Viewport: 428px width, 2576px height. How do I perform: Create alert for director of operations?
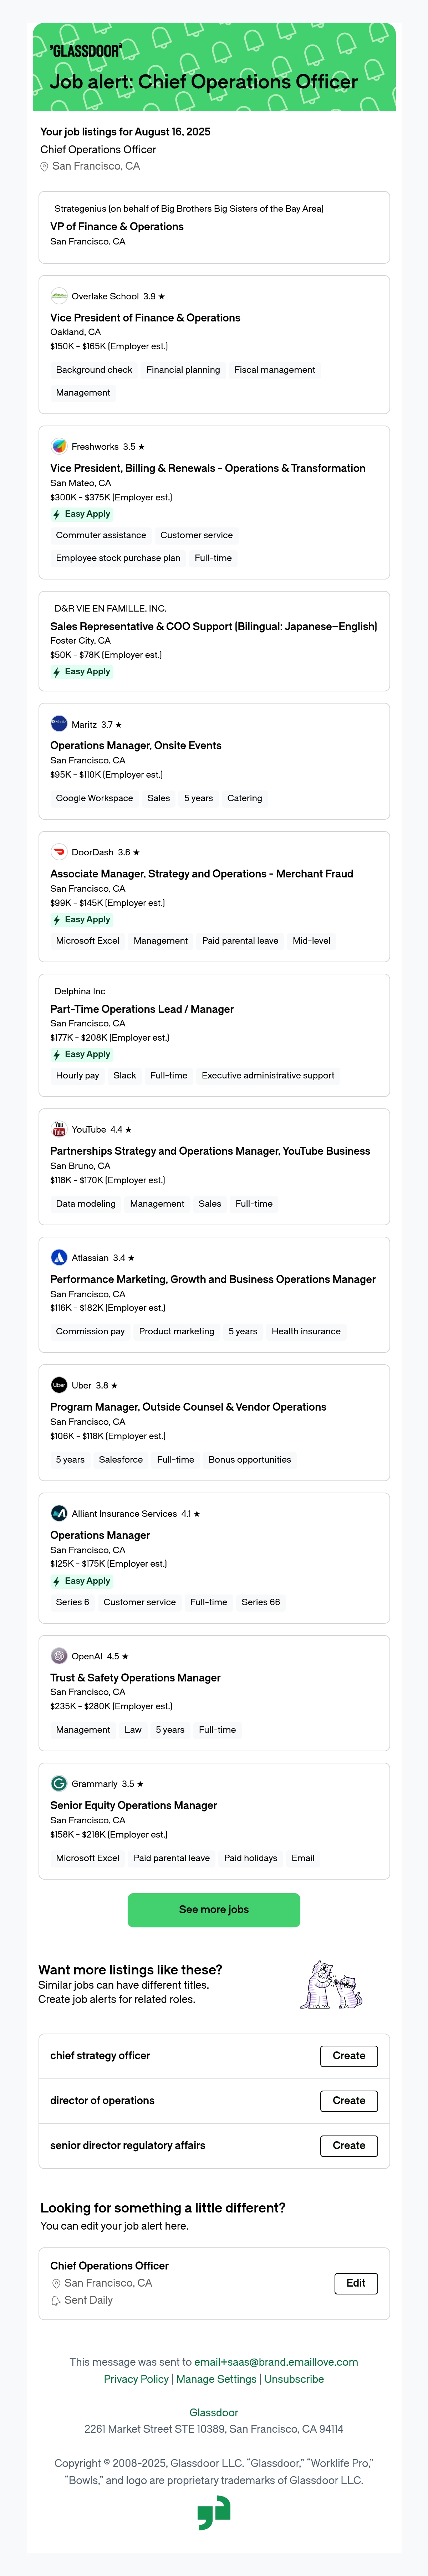[x=349, y=2101]
